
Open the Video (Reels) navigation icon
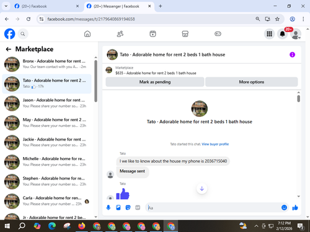point(153,34)
